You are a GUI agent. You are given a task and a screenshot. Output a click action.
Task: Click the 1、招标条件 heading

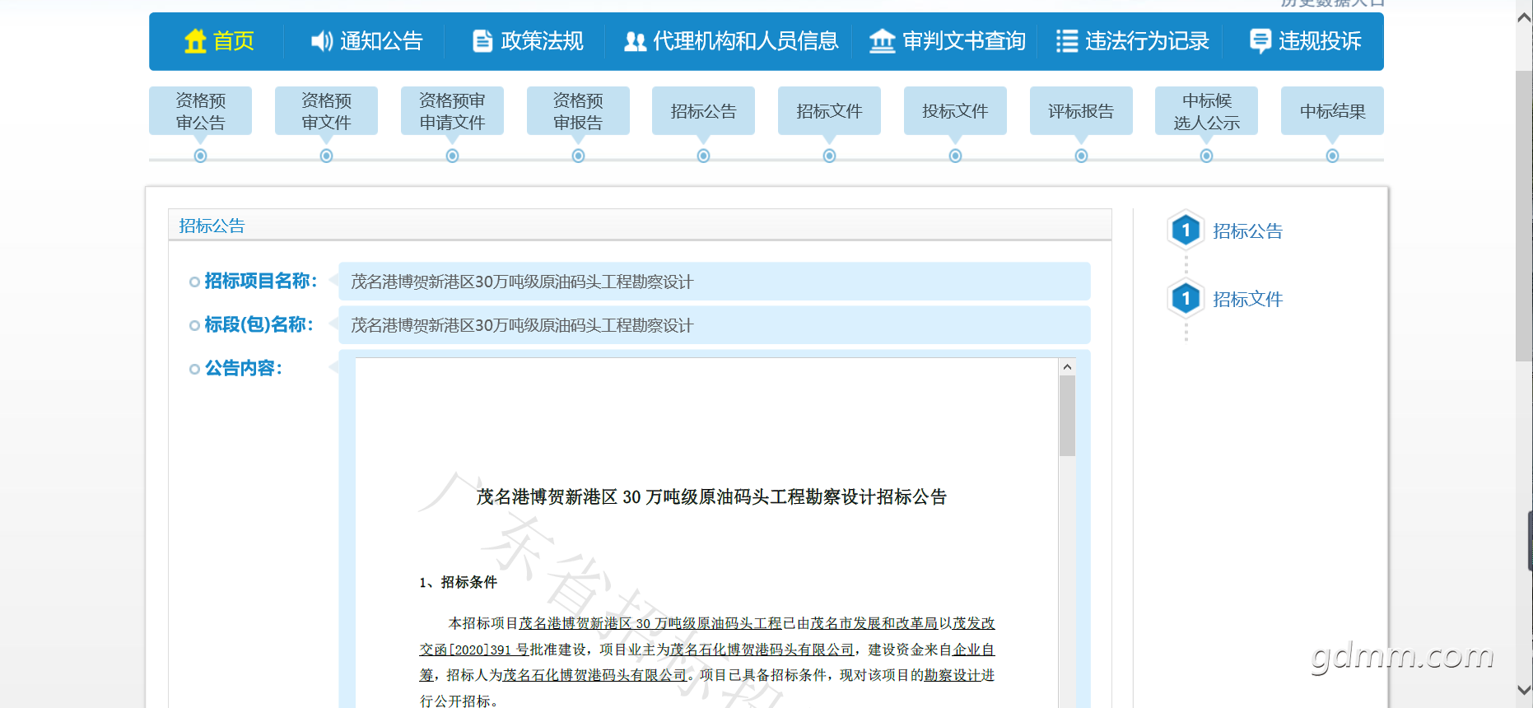click(x=458, y=583)
